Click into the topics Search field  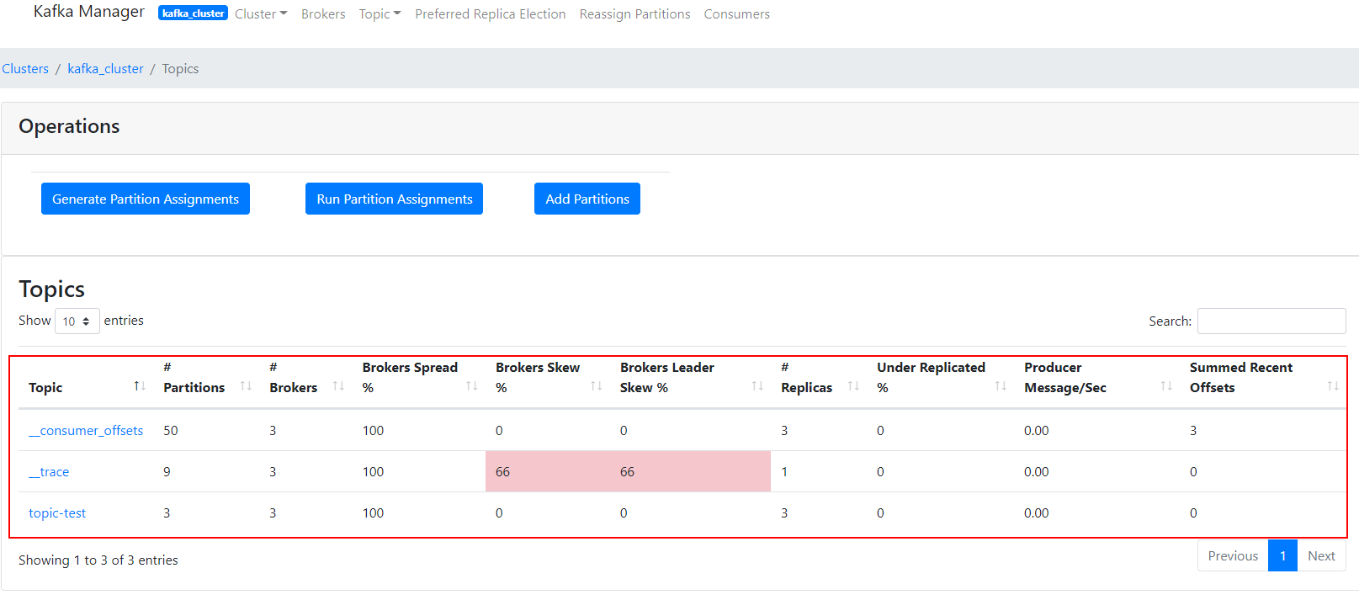[x=1271, y=321]
